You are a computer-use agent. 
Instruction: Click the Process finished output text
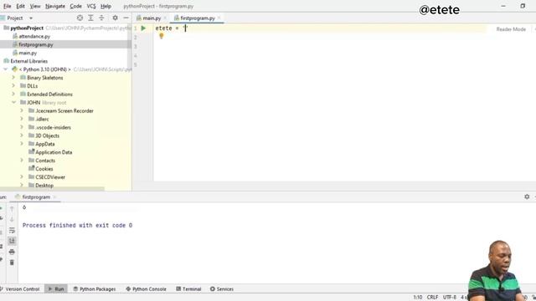tap(77, 225)
